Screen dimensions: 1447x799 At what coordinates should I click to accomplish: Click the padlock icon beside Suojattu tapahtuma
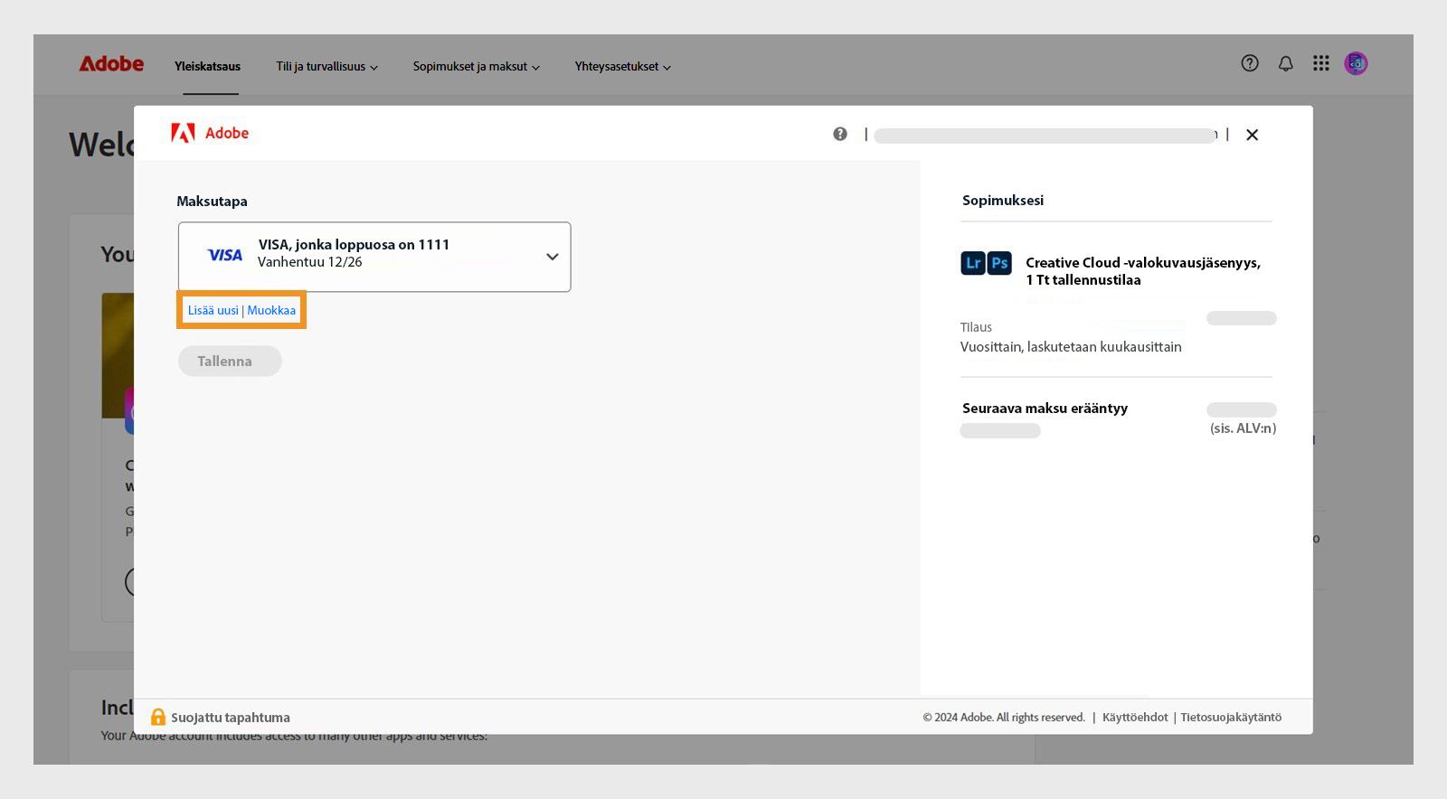[158, 717]
